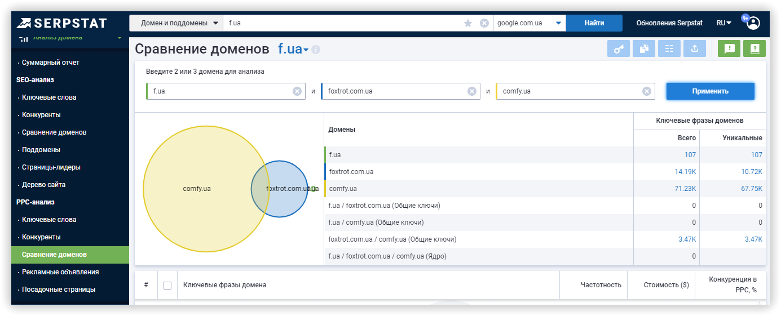Click the key icon button
Image resolution: width=781 pixels, height=316 pixels.
tap(619, 49)
